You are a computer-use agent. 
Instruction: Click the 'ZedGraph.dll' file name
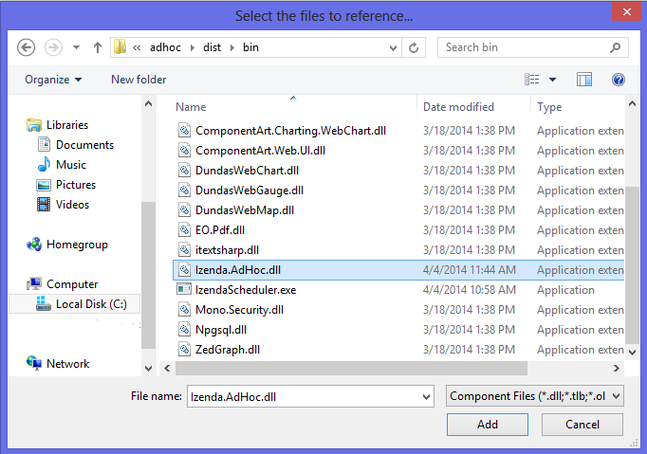[x=228, y=350]
